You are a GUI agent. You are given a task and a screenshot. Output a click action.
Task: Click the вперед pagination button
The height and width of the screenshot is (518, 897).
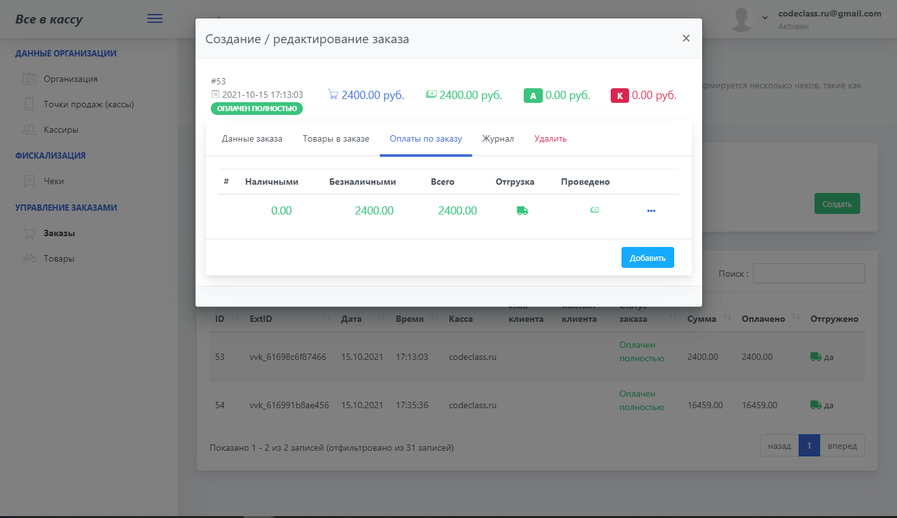pyautogui.click(x=842, y=446)
